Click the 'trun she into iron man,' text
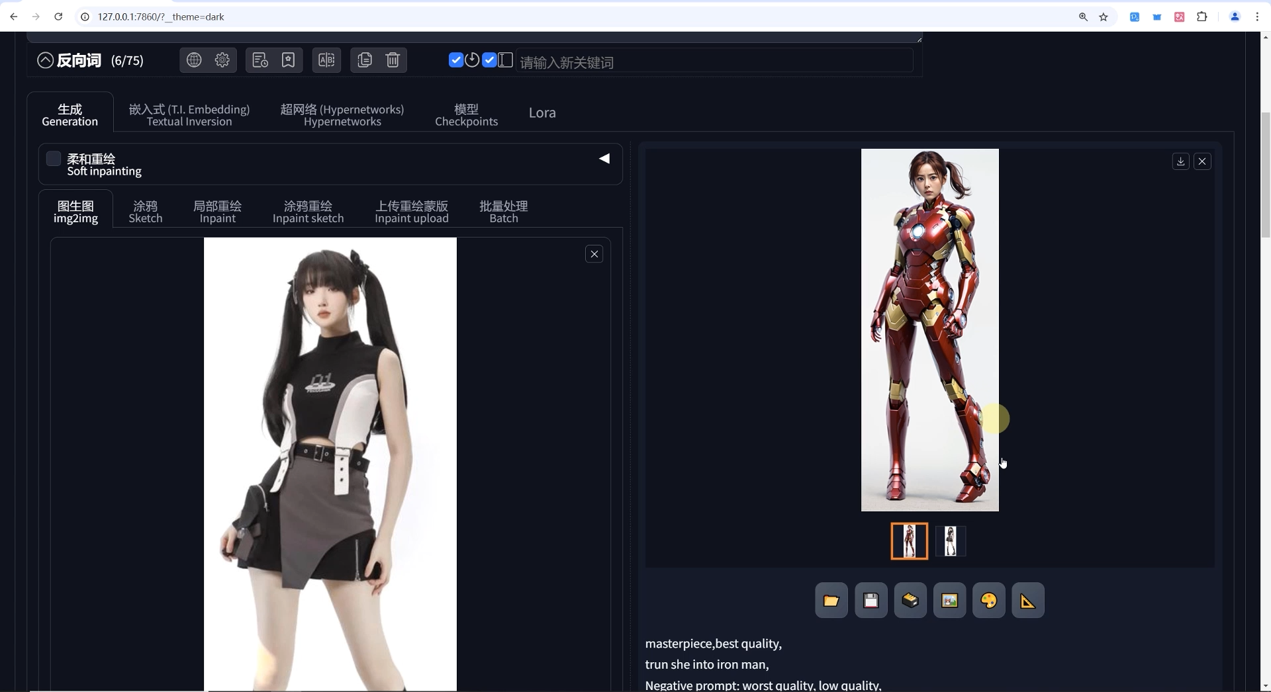This screenshot has width=1271, height=692. [x=707, y=665]
